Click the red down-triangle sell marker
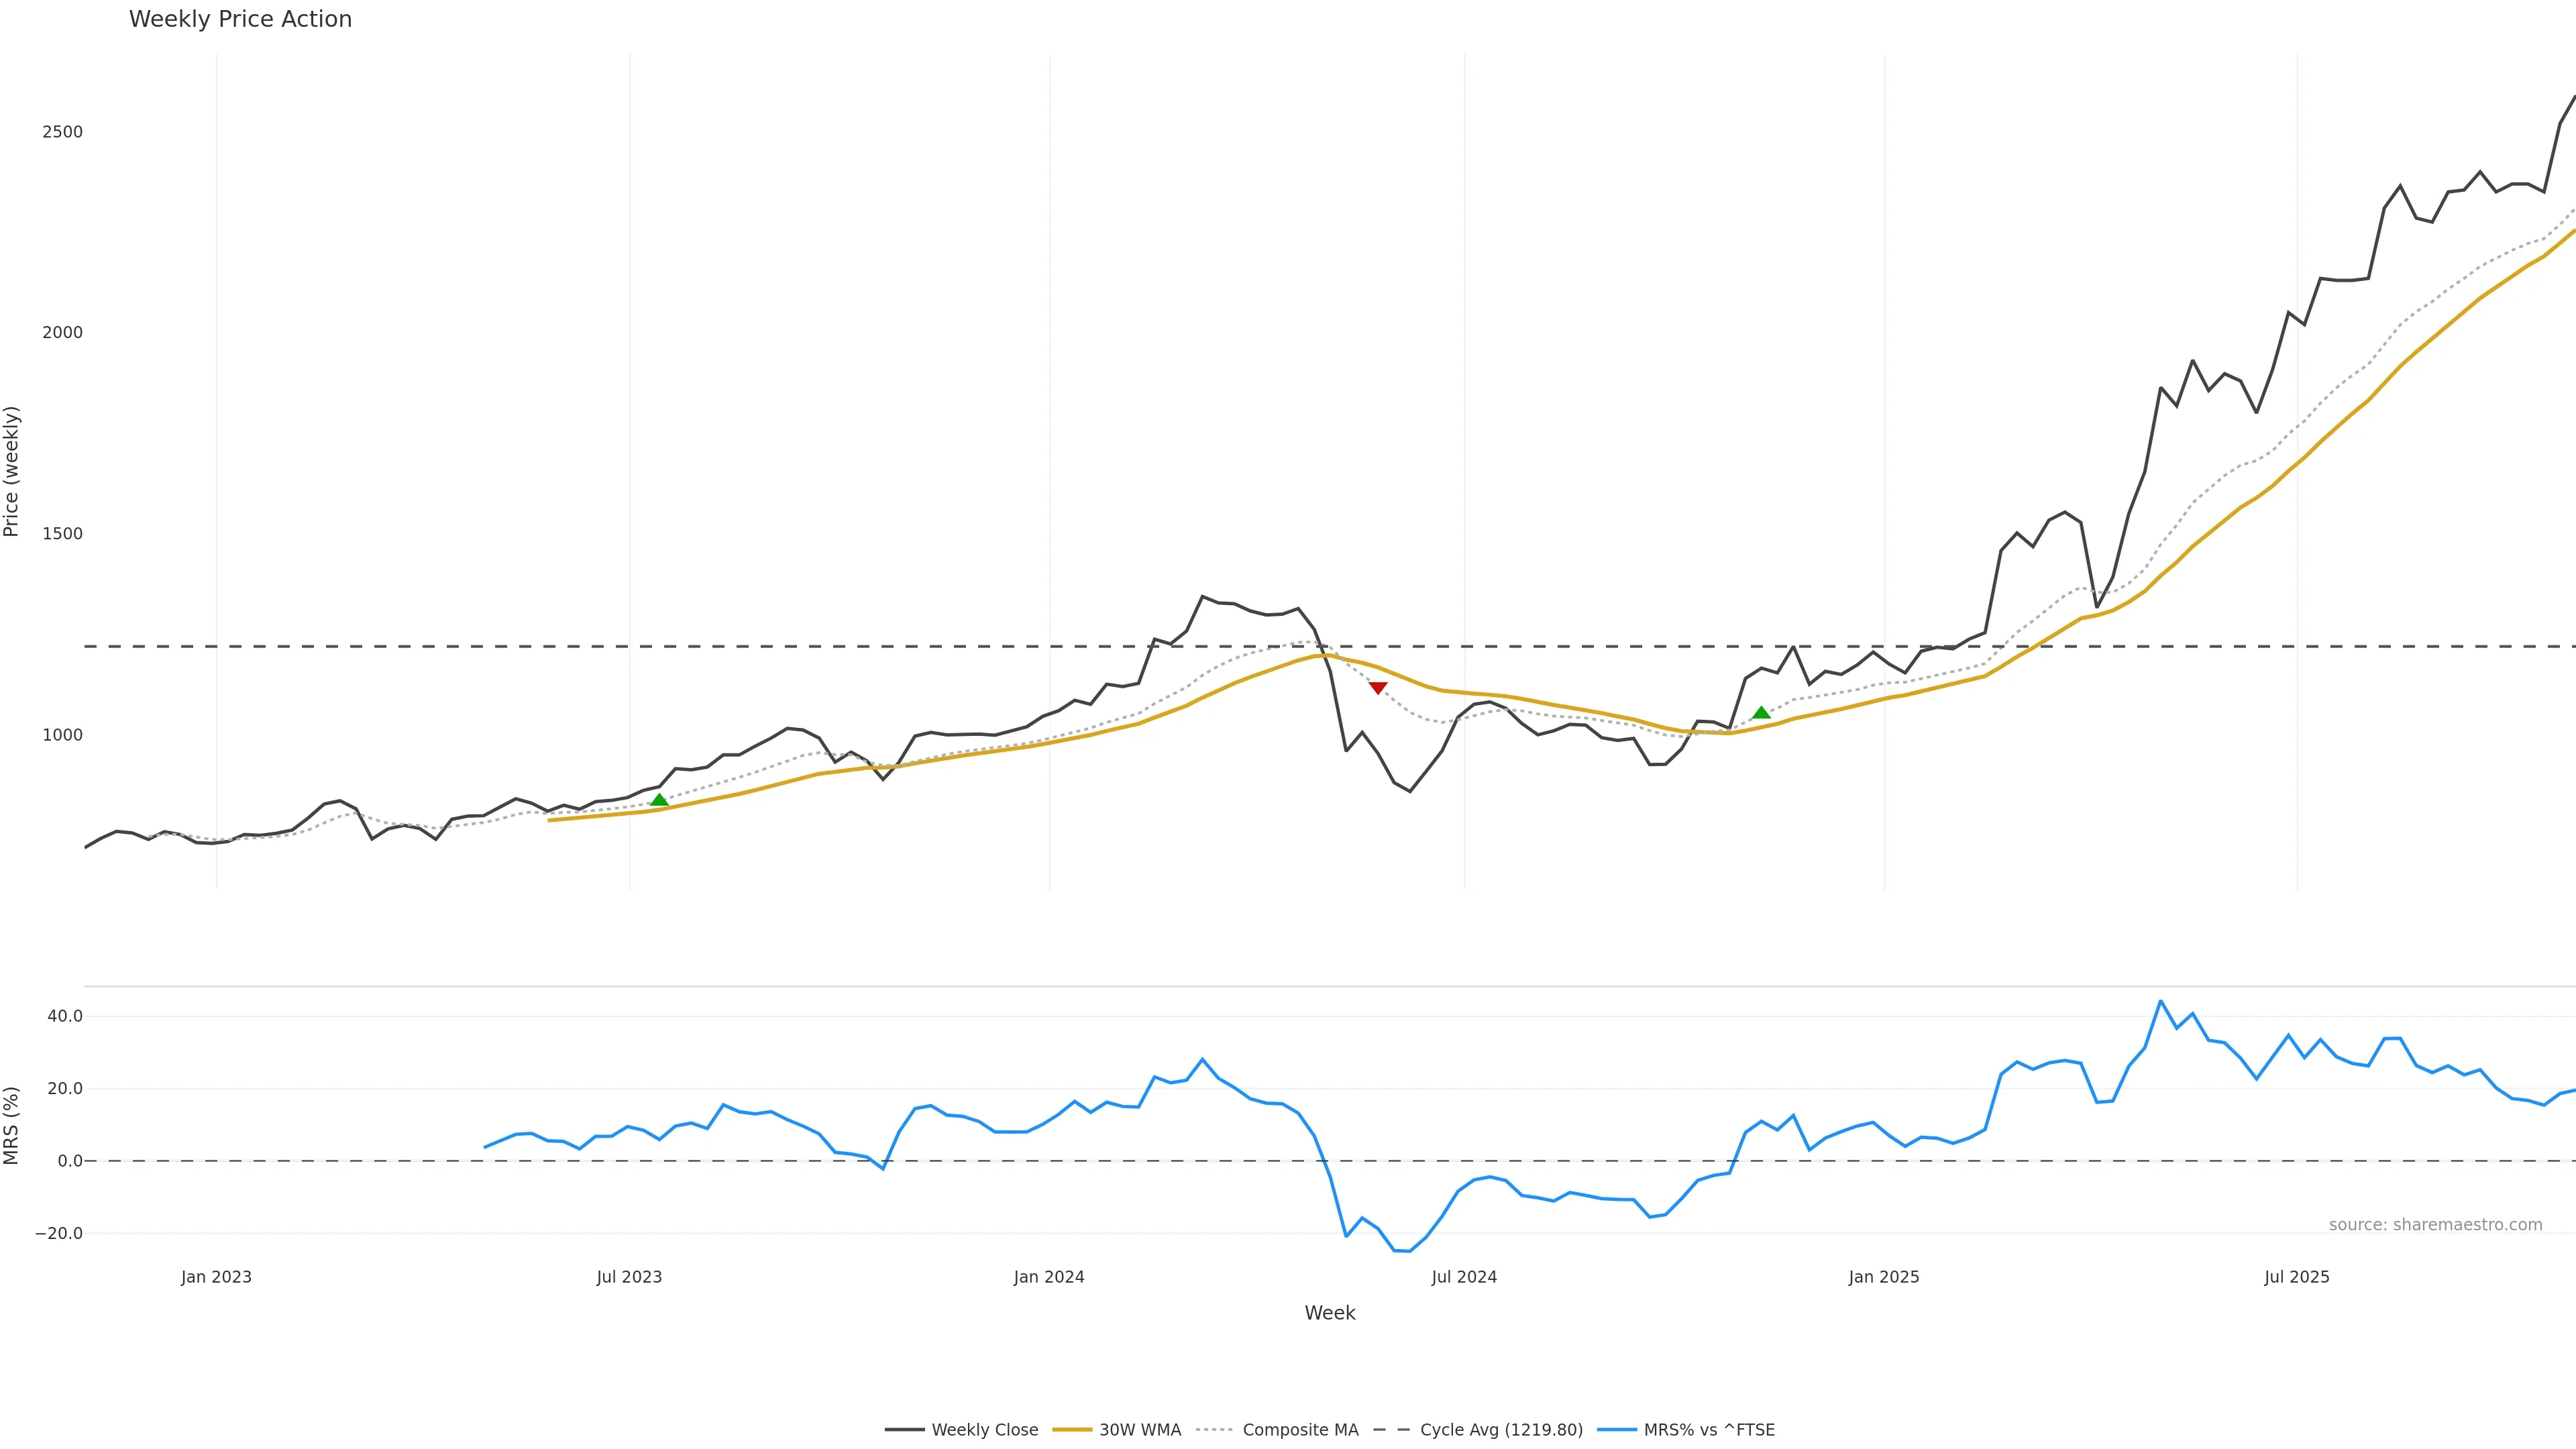The height and width of the screenshot is (1449, 2576). (1377, 688)
